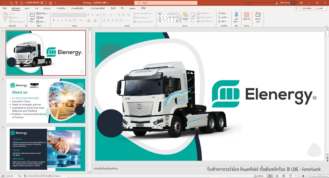Viewport: 329px width, 178px height.
Task: Toggle Underline formatting
Action: [62, 20]
